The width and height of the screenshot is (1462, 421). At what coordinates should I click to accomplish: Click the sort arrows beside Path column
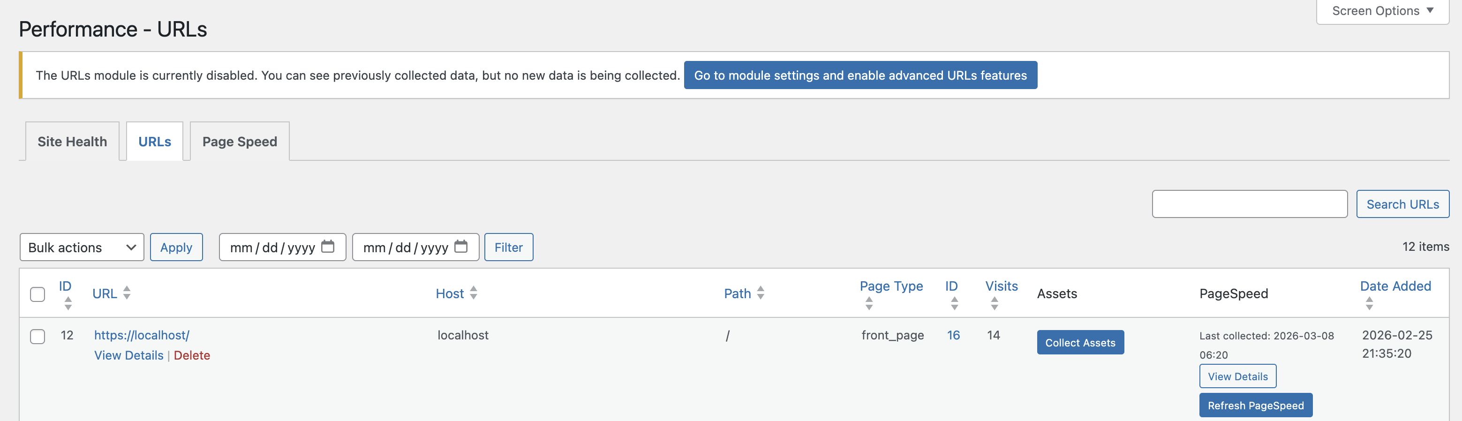click(x=761, y=293)
